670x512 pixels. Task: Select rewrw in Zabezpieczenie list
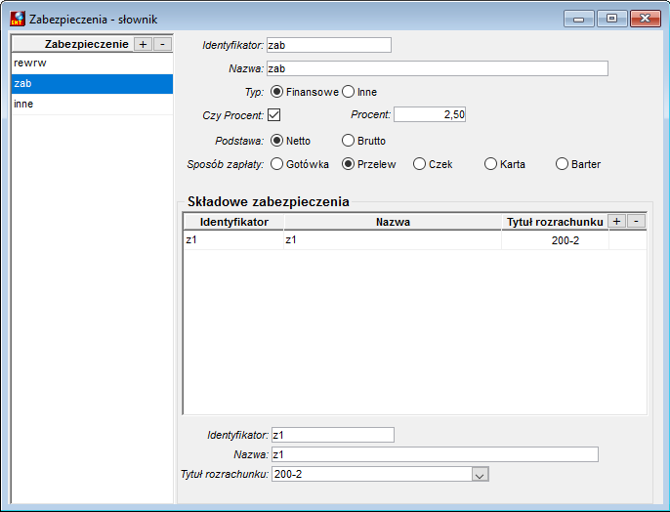pos(92,64)
